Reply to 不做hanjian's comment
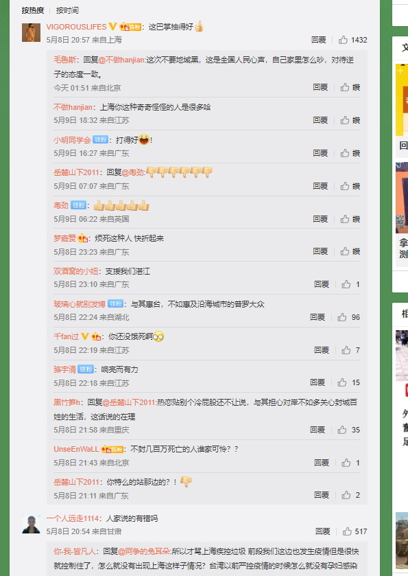This screenshot has width=408, height=576. (x=320, y=120)
